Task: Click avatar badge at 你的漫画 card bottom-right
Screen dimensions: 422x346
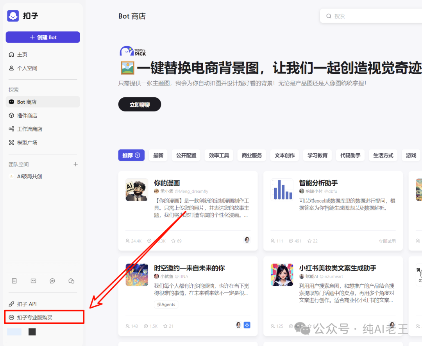Action: (247, 240)
